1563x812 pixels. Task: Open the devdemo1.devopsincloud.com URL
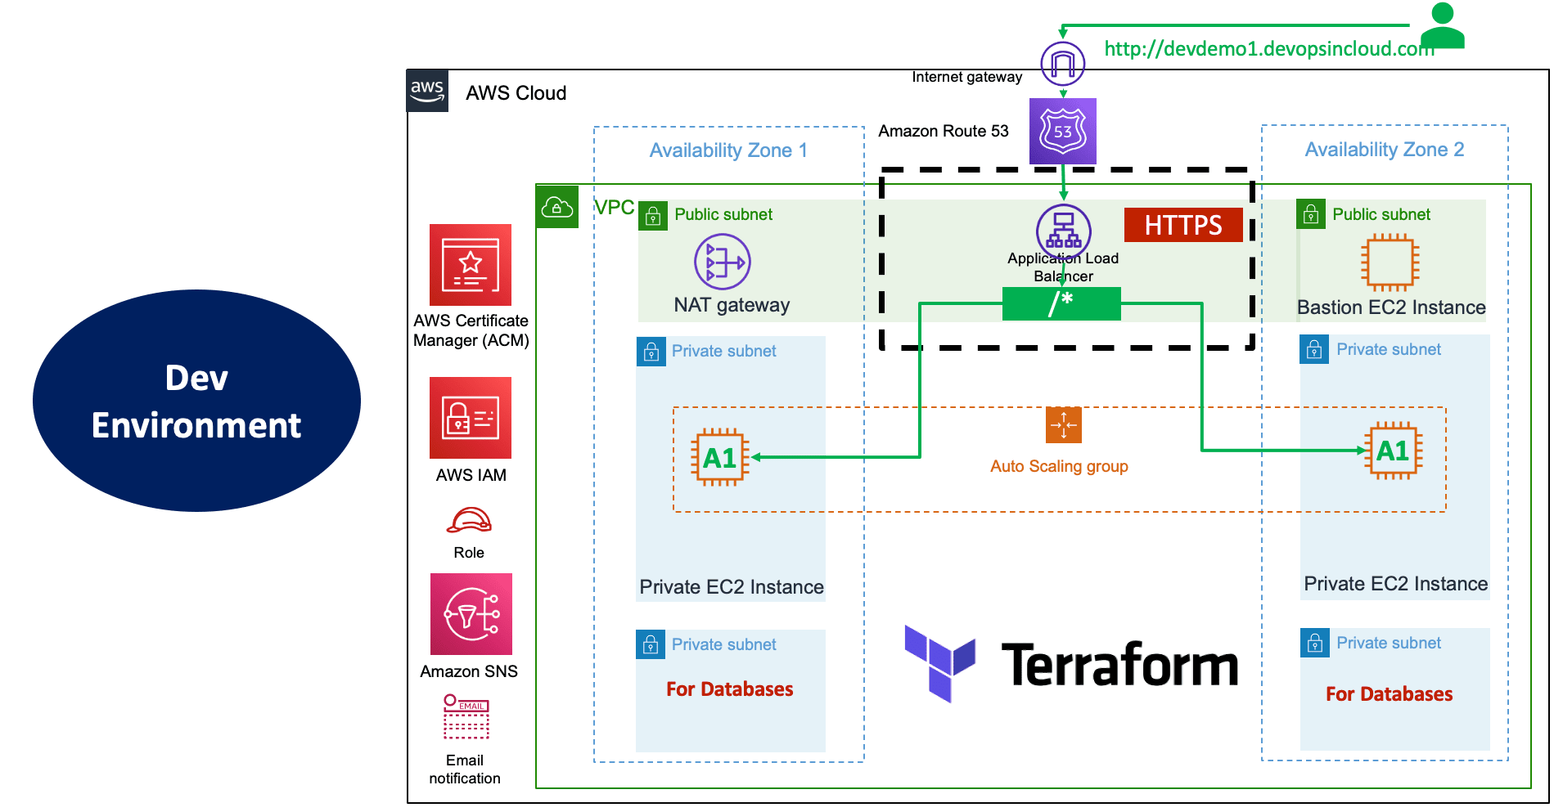click(x=1269, y=49)
